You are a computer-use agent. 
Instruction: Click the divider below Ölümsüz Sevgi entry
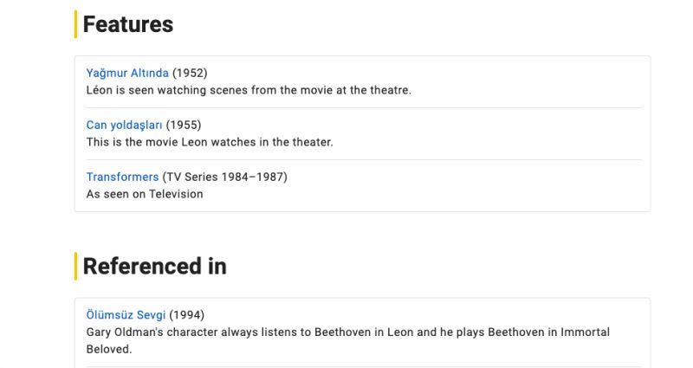(x=364, y=366)
